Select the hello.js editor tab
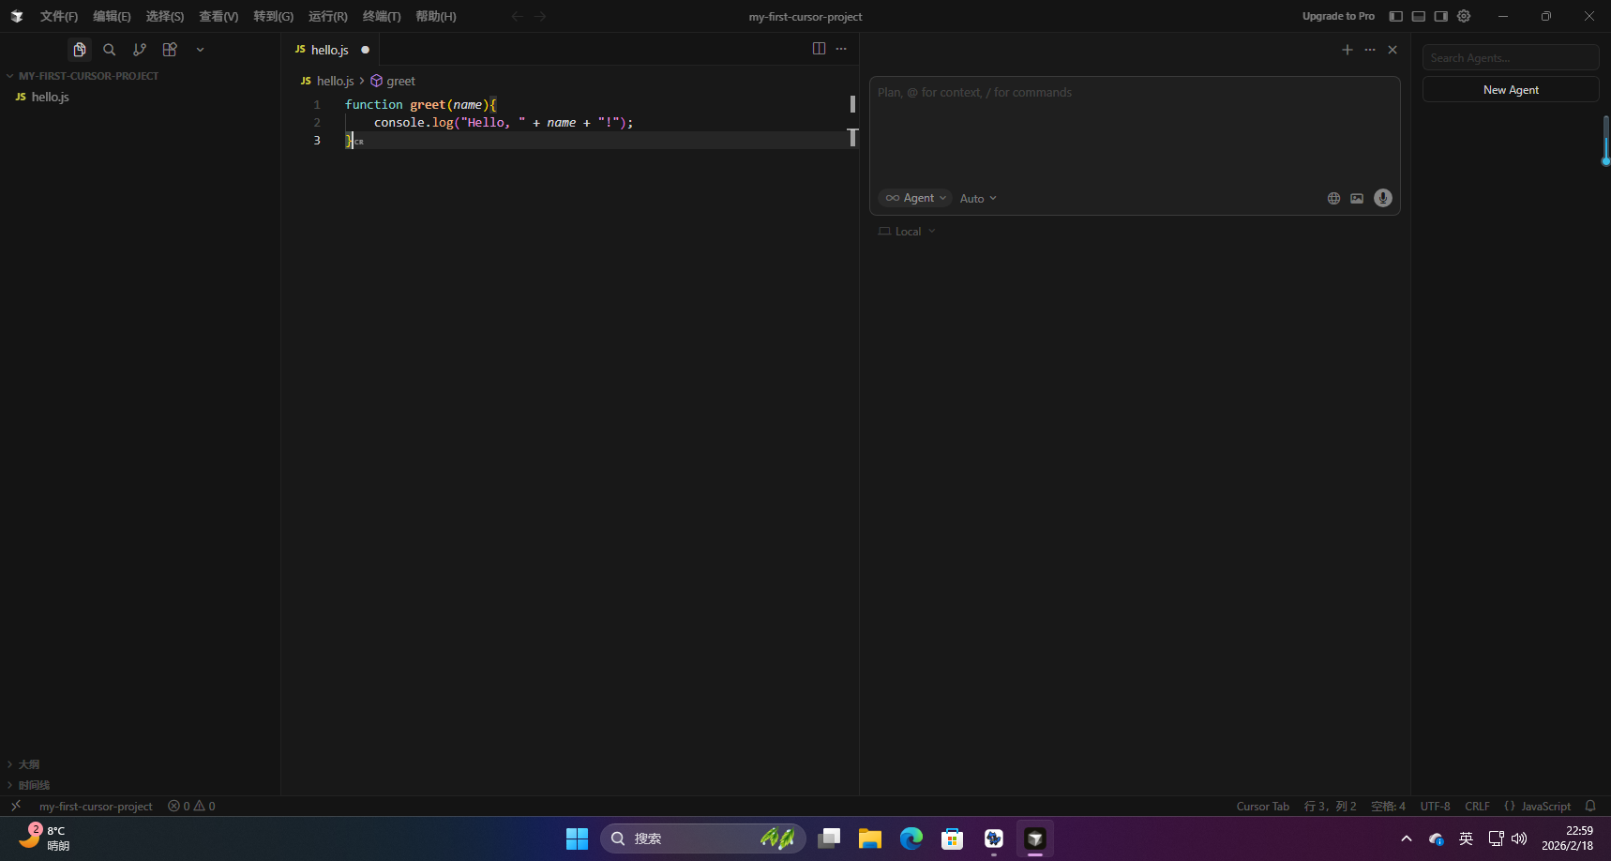The height and width of the screenshot is (861, 1611). pos(332,50)
